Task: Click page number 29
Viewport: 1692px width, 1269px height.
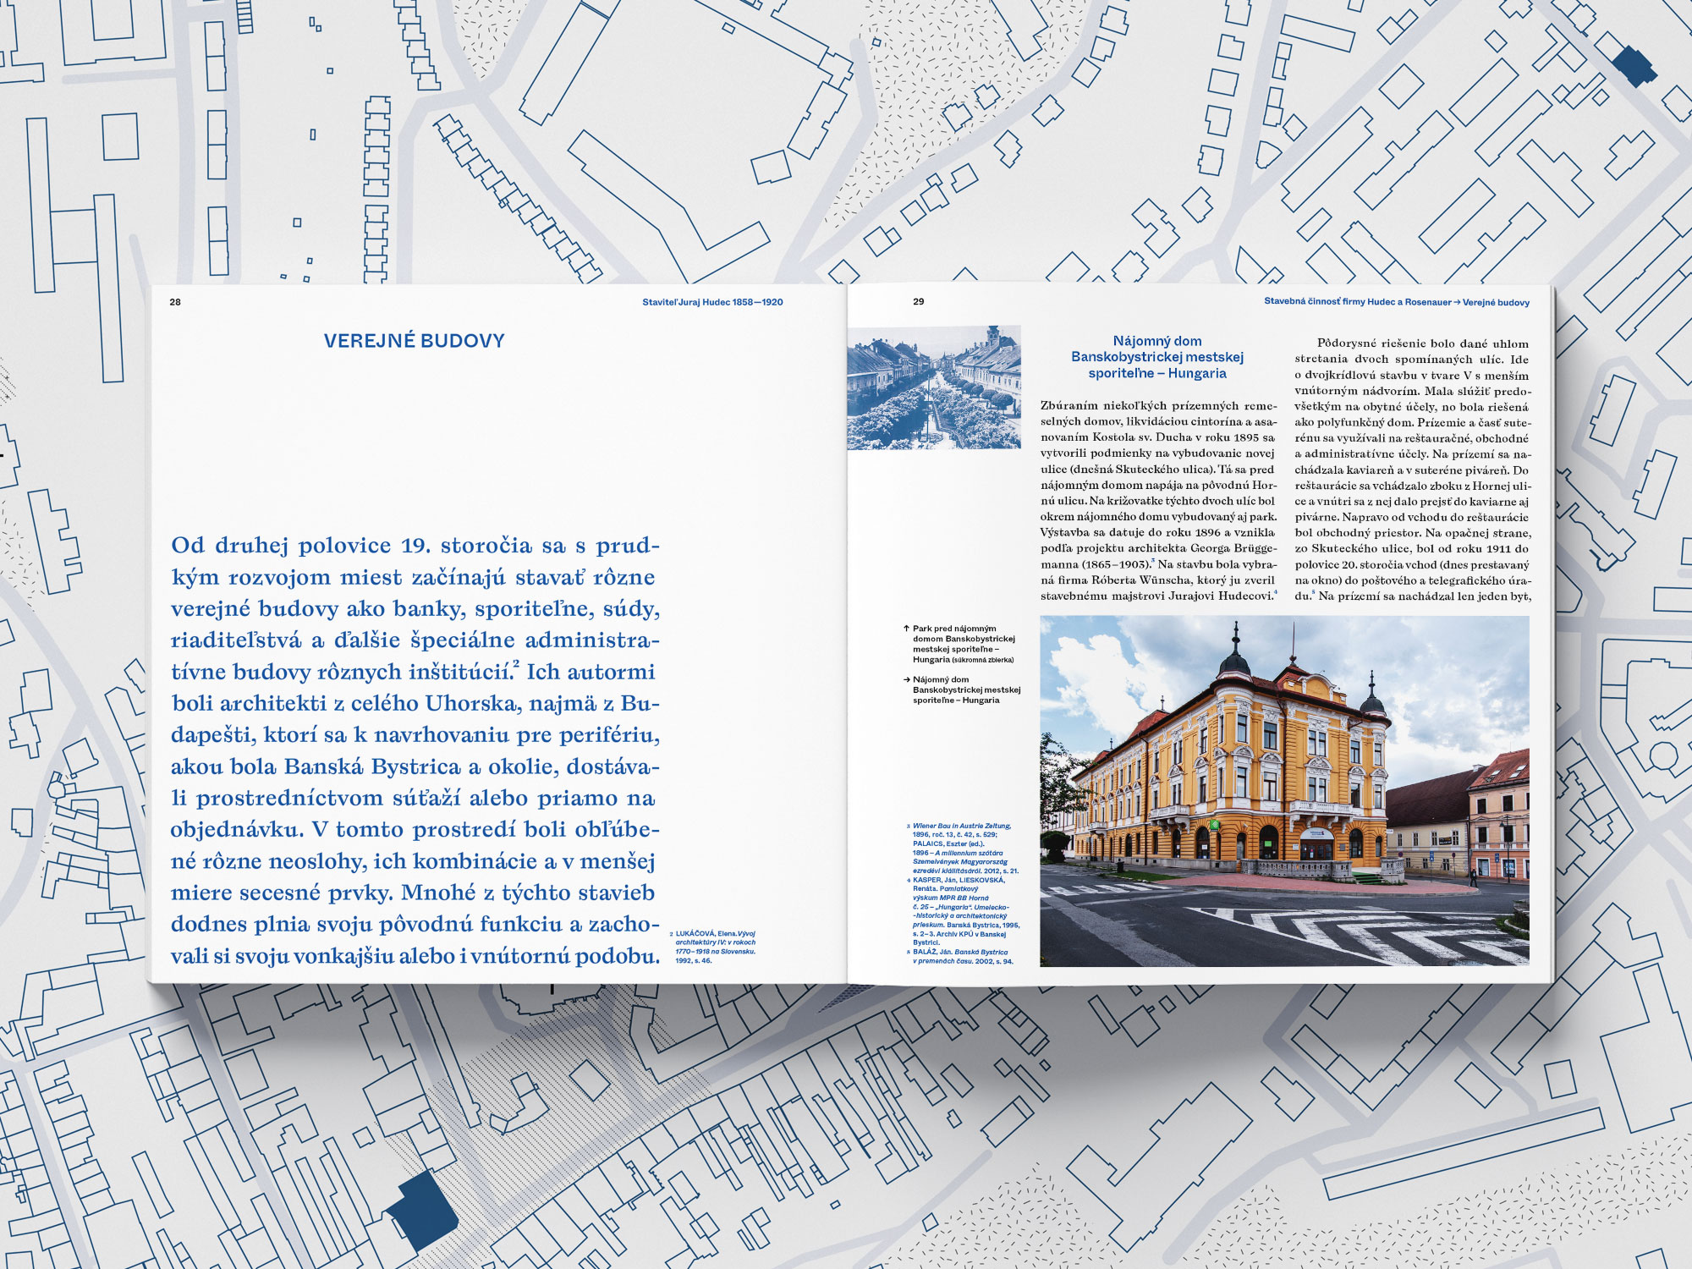Action: click(918, 302)
